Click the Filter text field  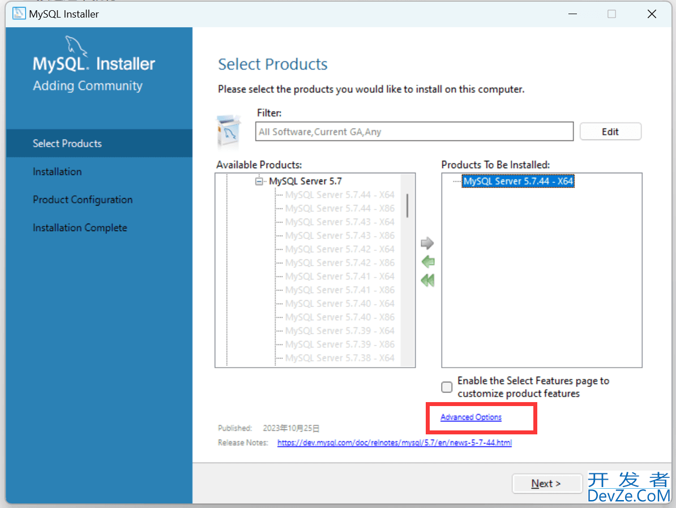pyautogui.click(x=414, y=131)
